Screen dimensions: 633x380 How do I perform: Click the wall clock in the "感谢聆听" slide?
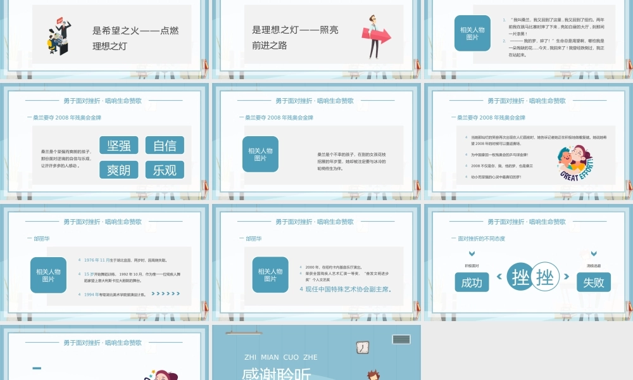[x=363, y=347]
